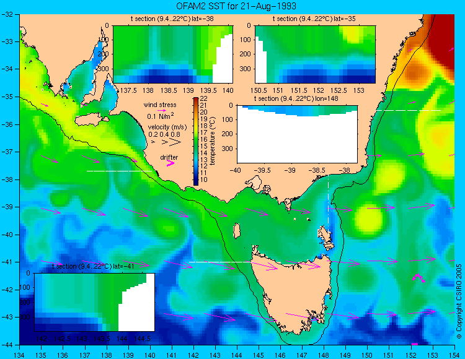Screen dimensions: 465x359
Task: Click the 'velocity (m/s)' legend label
Action: click(167, 128)
